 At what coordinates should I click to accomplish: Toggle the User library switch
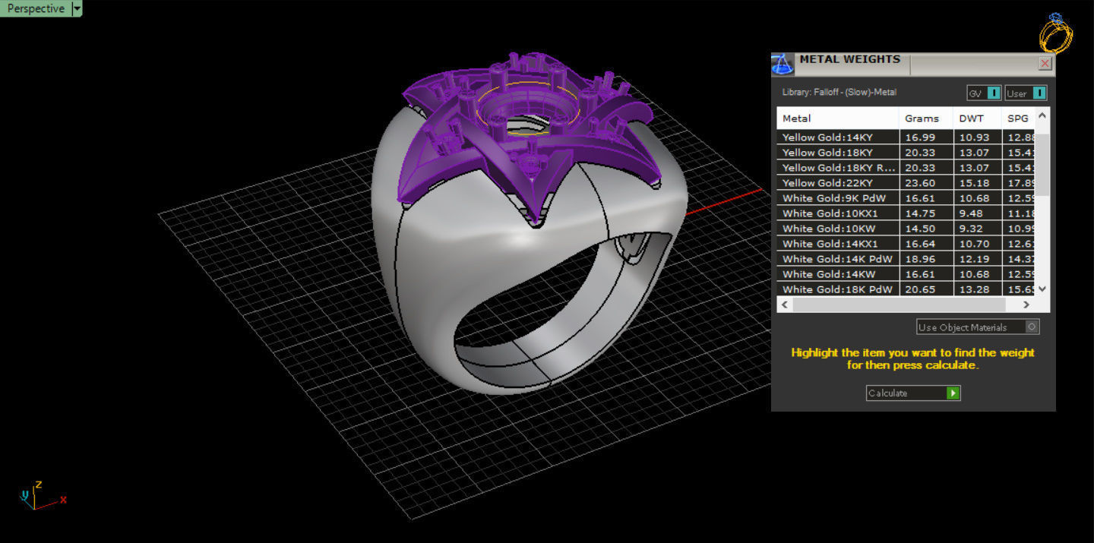(x=1026, y=93)
